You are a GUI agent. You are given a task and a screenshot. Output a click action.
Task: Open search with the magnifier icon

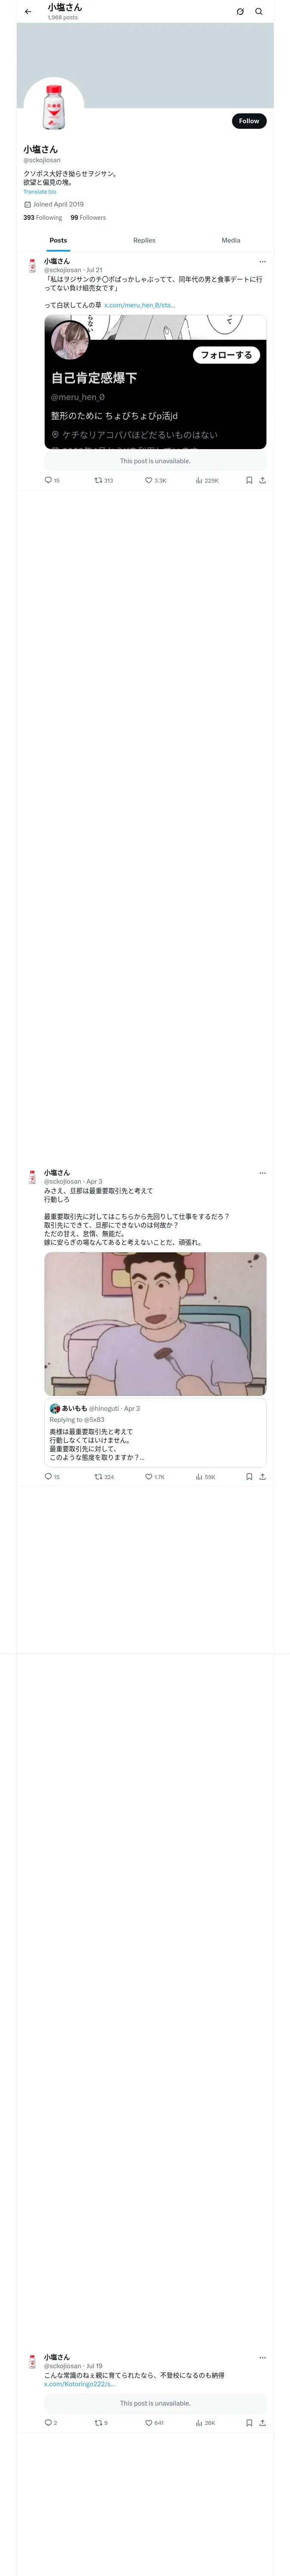point(259,12)
